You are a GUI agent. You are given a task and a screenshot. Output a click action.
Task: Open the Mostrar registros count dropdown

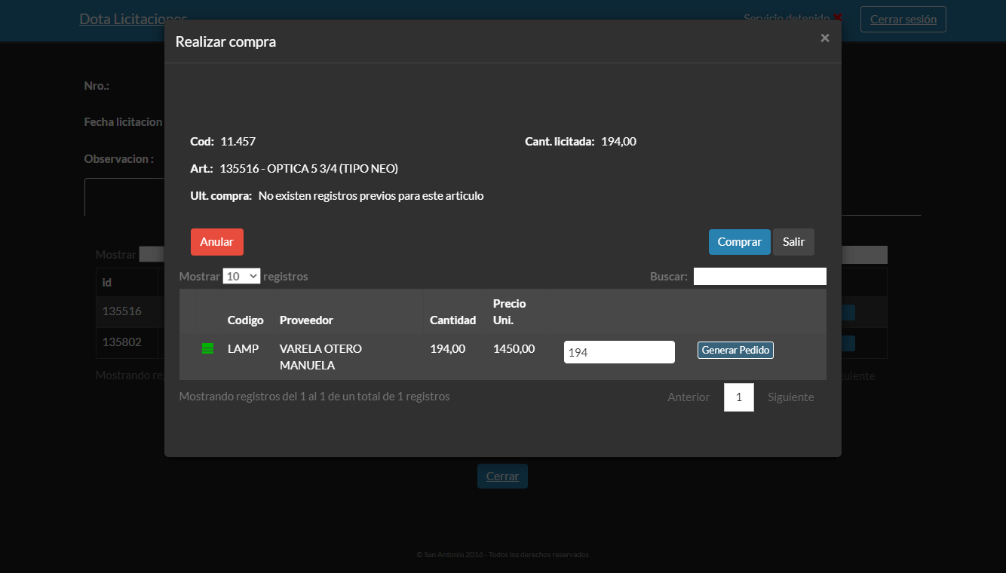(x=241, y=277)
